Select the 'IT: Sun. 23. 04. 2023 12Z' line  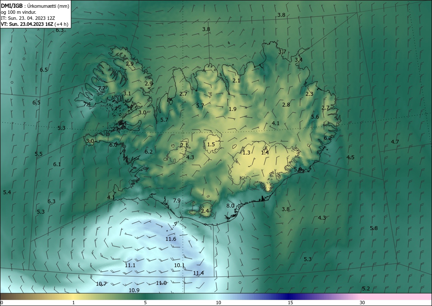[x=28, y=18]
